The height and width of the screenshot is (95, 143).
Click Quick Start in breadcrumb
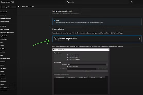25,7
